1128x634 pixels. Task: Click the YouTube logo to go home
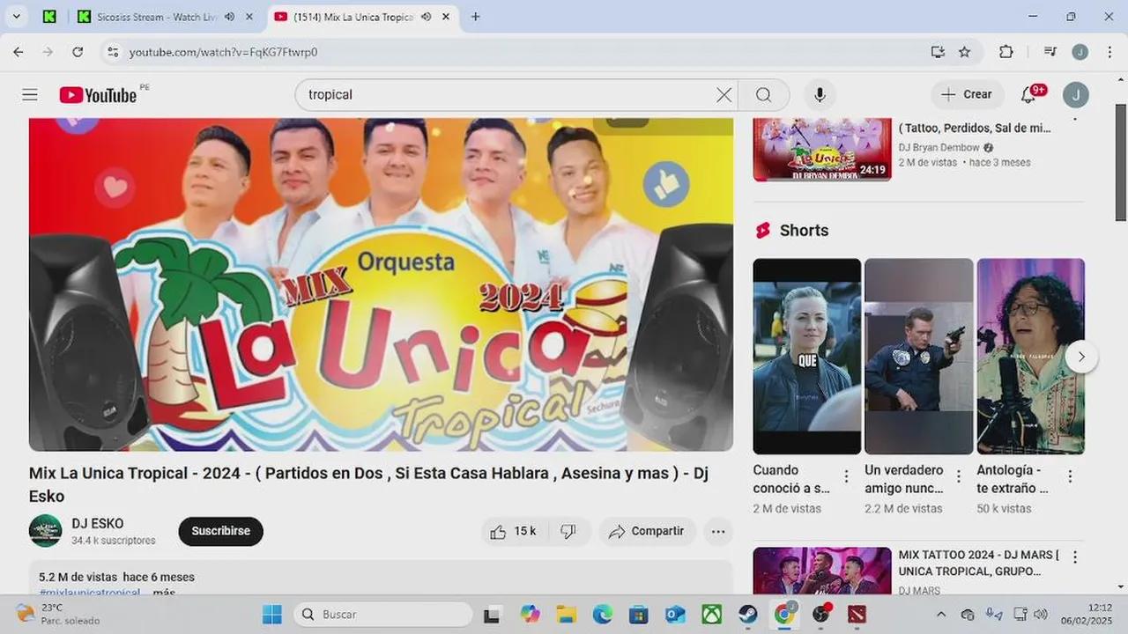(99, 95)
